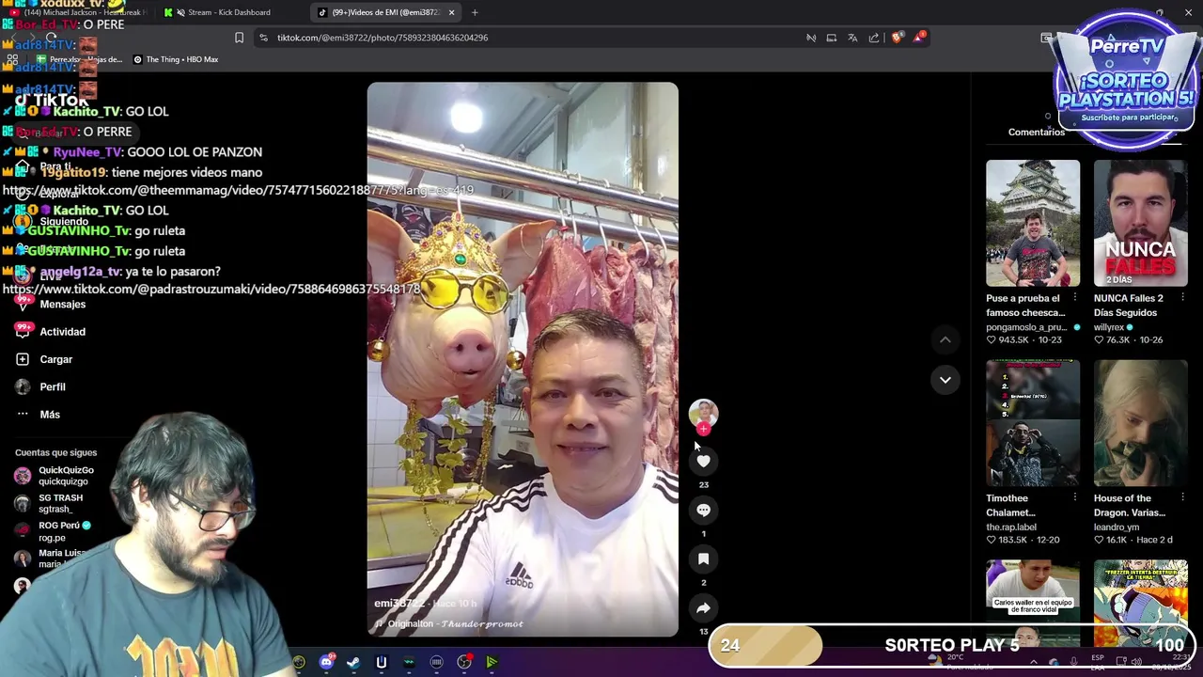Share the post with the arrow icon
1203x677 pixels.
[703, 608]
